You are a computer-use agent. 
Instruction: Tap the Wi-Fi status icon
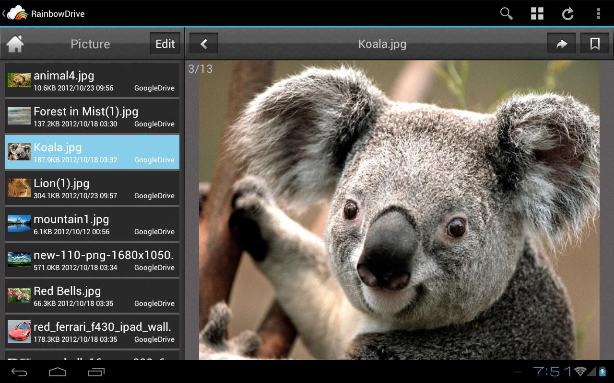[x=581, y=372]
